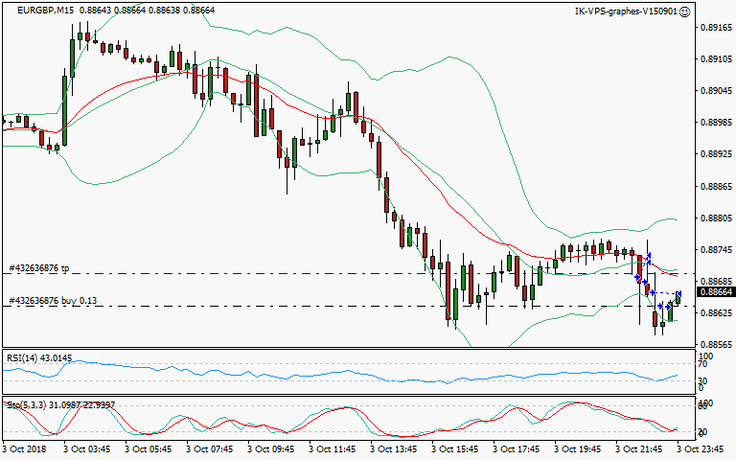Viewport: 736px width, 460px height.
Task: Click the 3 Oct 11:45 time axis label
Action: pos(333,448)
